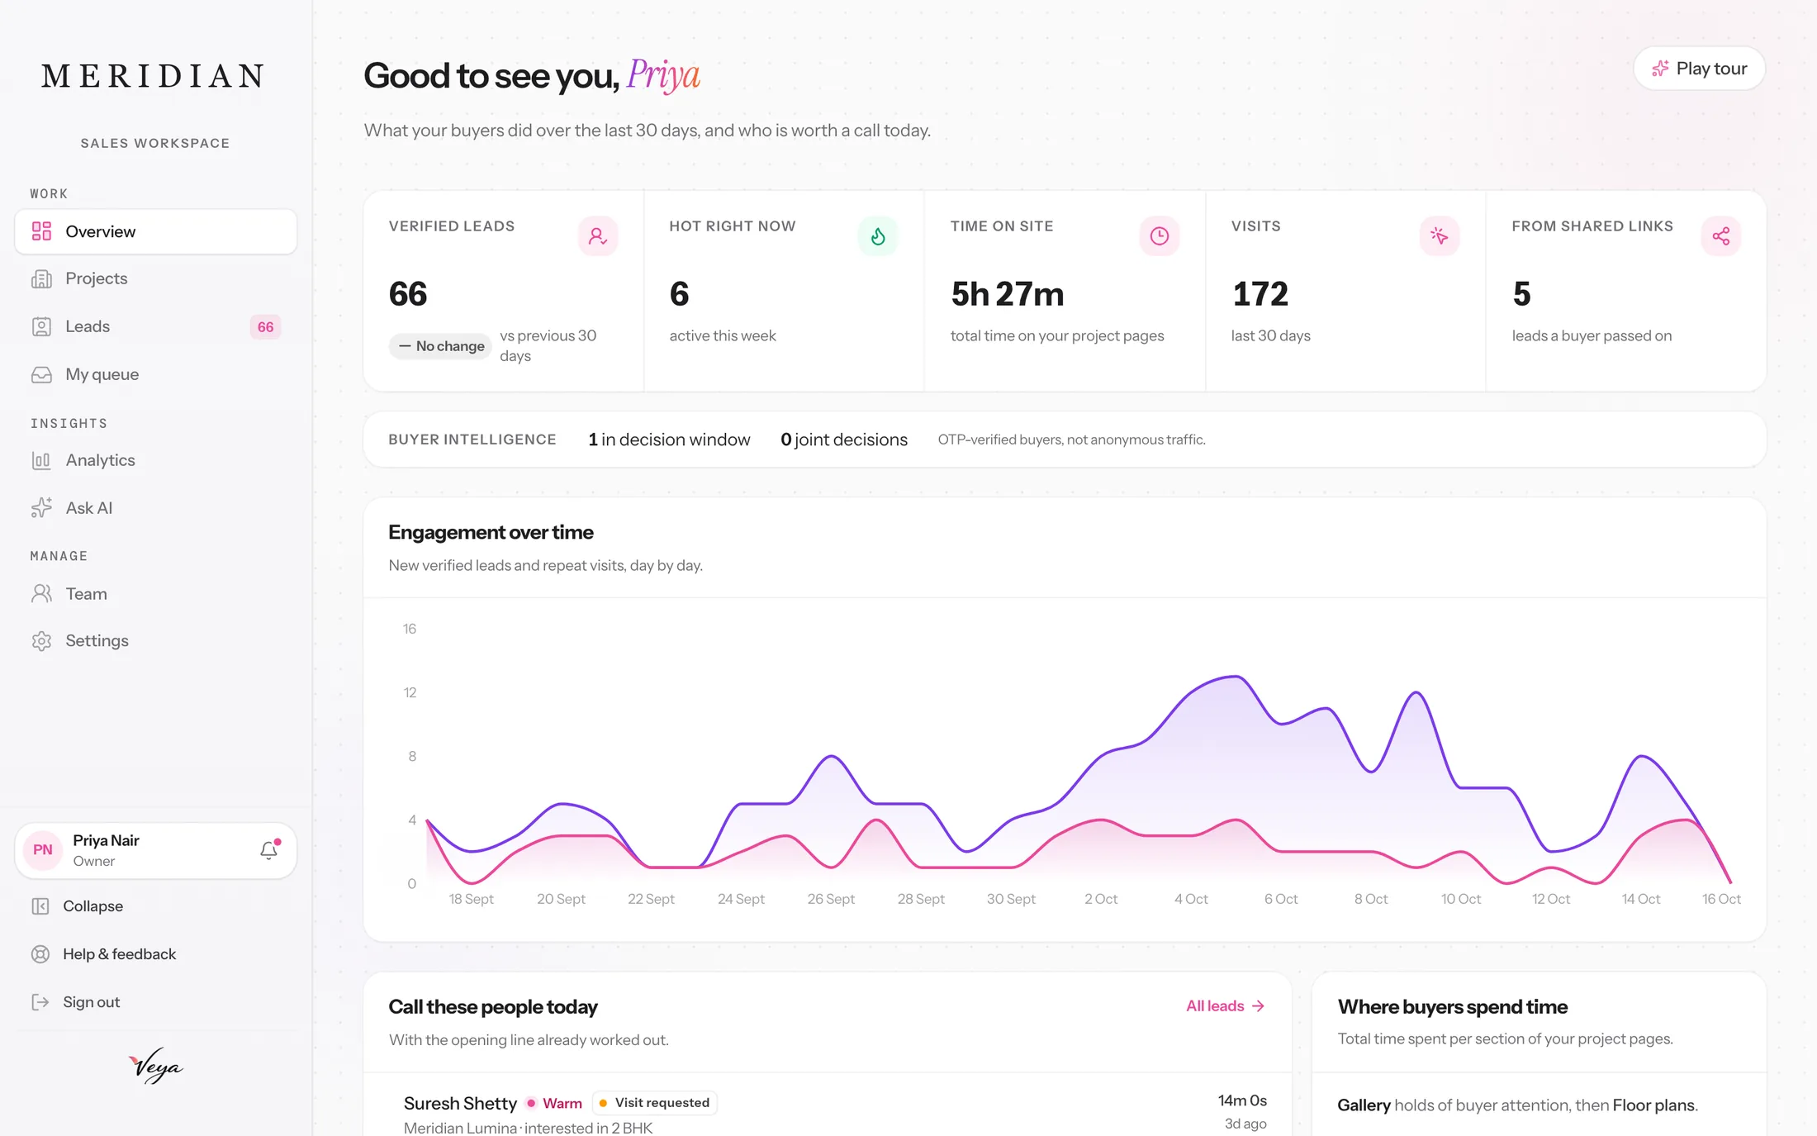Click the 1 in decision window stat
This screenshot has width=1817, height=1136.
click(x=669, y=440)
